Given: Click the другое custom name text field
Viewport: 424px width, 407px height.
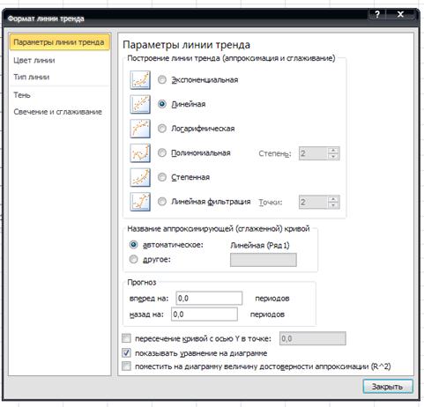Looking at the screenshot, I should pyautogui.click(x=264, y=260).
